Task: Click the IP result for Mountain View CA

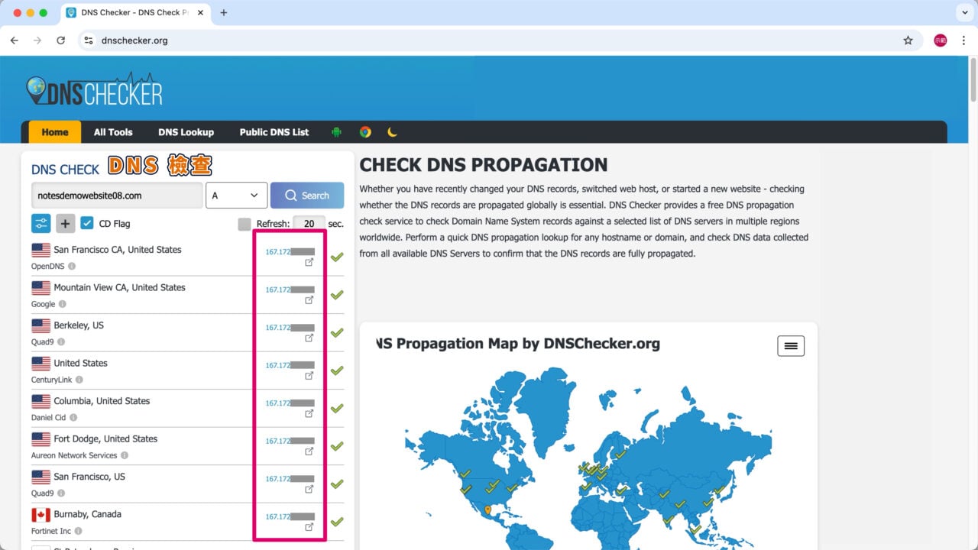Action: point(289,290)
